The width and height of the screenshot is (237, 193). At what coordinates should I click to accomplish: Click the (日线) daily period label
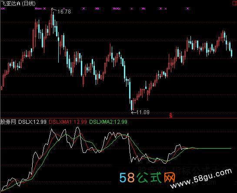[x=29, y=3]
